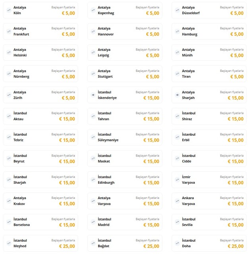Choose the Ankara to Varşova flight
Screen dimensions: 249x254
click(x=208, y=201)
